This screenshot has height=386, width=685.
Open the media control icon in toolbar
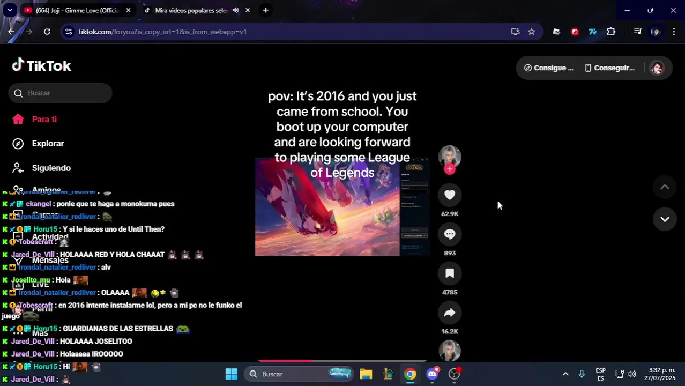click(637, 32)
